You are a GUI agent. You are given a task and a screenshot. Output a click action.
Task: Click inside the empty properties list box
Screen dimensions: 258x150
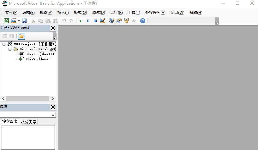point(28,137)
